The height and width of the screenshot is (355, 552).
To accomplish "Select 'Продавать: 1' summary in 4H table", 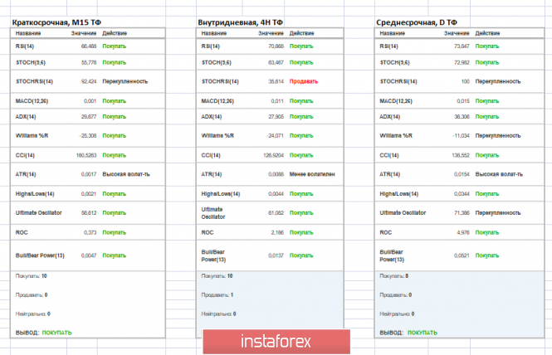I will [x=217, y=294].
